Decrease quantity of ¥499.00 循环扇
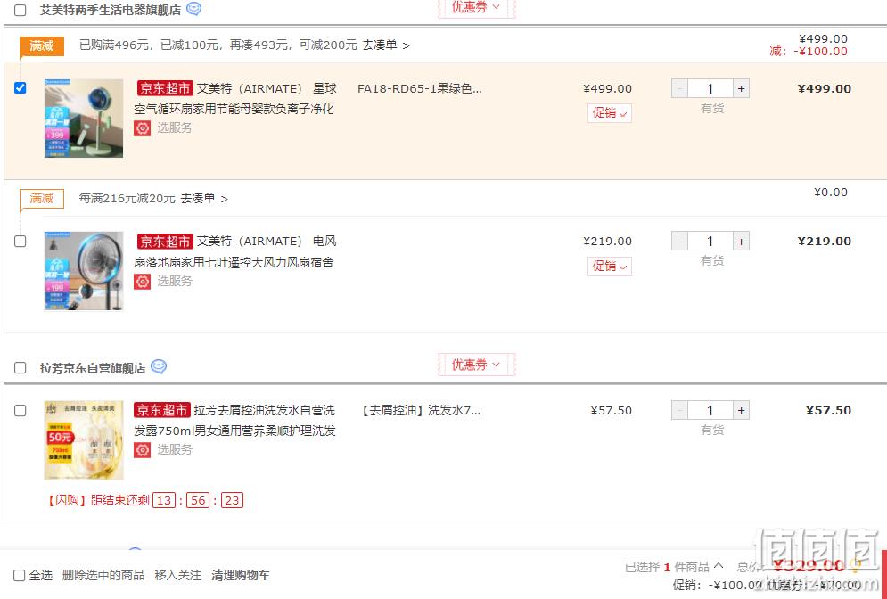This screenshot has height=599, width=887. tap(679, 89)
